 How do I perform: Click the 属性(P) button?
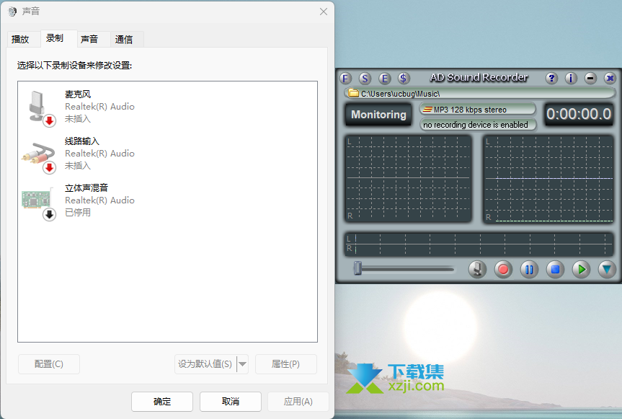[285, 364]
